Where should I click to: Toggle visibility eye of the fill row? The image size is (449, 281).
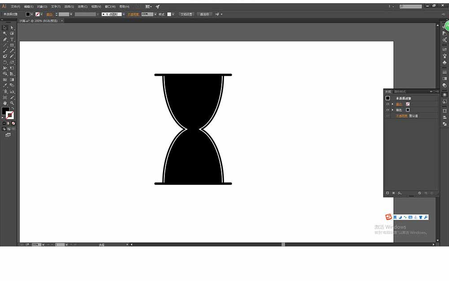click(388, 110)
